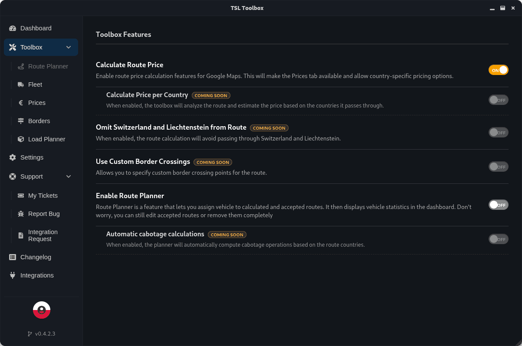Open the user avatar profile picture

[x=42, y=310]
